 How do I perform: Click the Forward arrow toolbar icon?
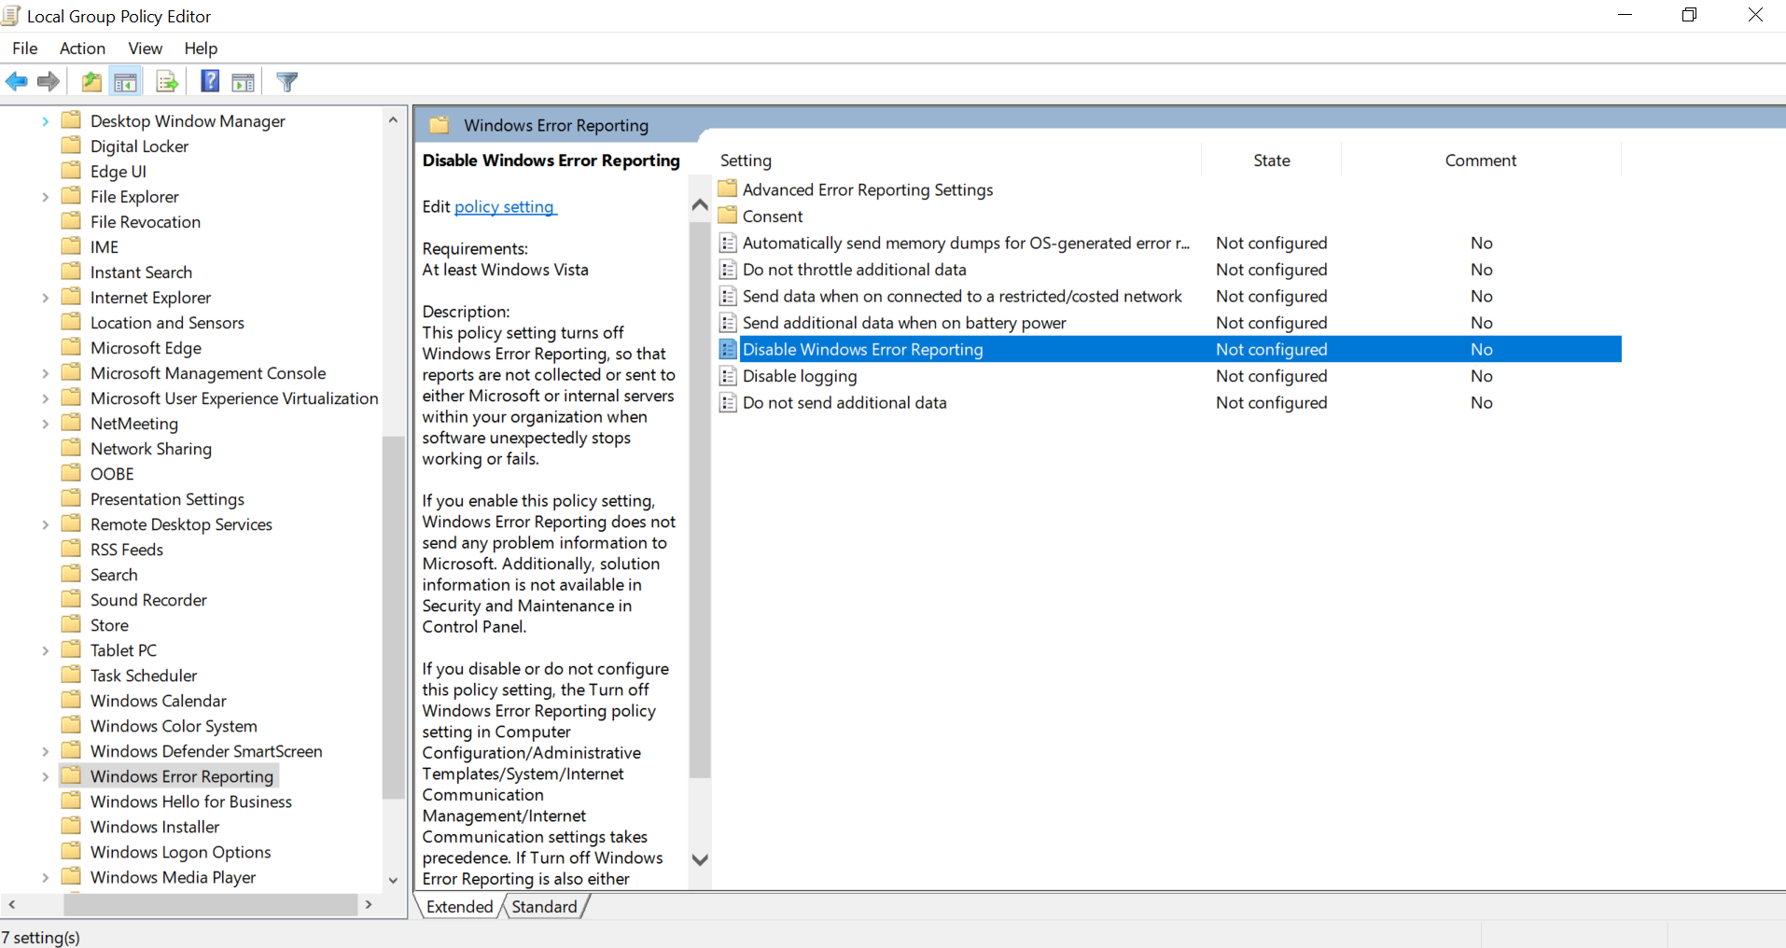point(49,82)
